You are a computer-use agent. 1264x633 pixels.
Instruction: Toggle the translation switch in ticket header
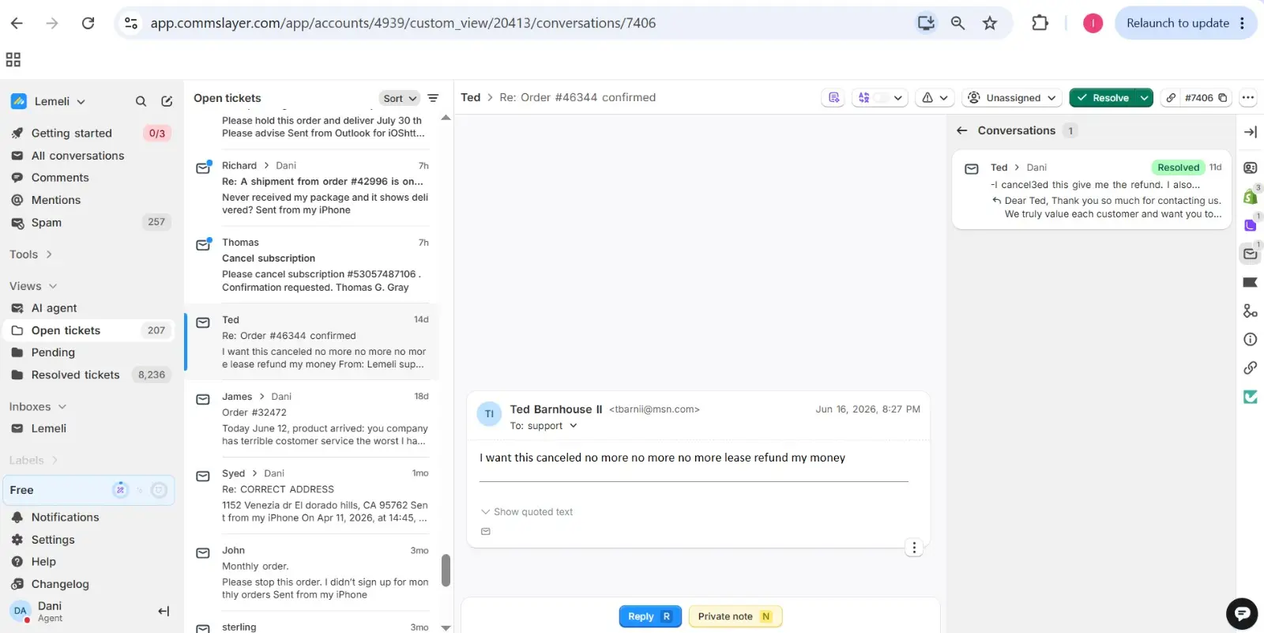pyautogui.click(x=881, y=98)
